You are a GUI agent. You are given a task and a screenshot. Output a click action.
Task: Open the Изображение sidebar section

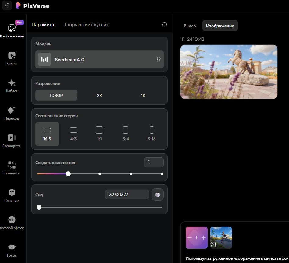12,30
